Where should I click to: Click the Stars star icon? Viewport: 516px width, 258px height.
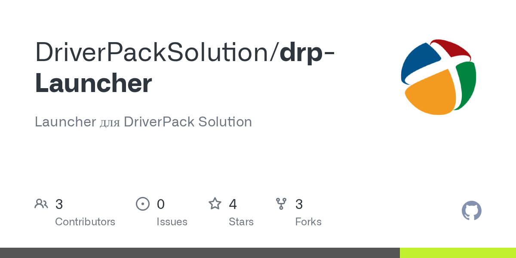click(x=215, y=203)
